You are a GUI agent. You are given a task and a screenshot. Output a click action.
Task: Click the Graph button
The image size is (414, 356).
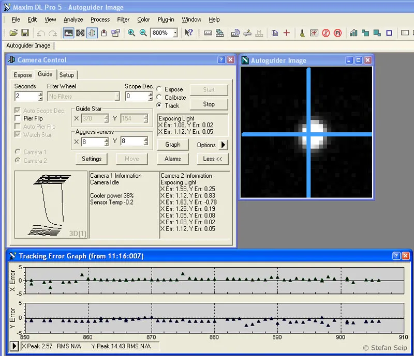[x=173, y=145]
